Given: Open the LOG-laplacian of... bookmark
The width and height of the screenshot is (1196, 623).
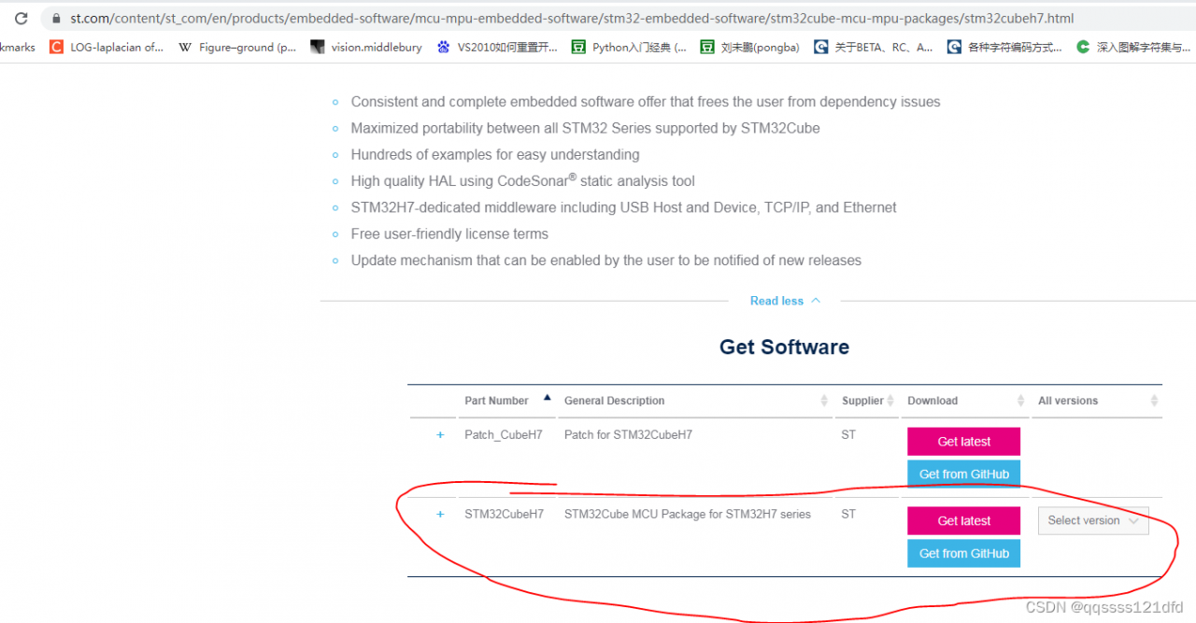Looking at the screenshot, I should coord(107,47).
